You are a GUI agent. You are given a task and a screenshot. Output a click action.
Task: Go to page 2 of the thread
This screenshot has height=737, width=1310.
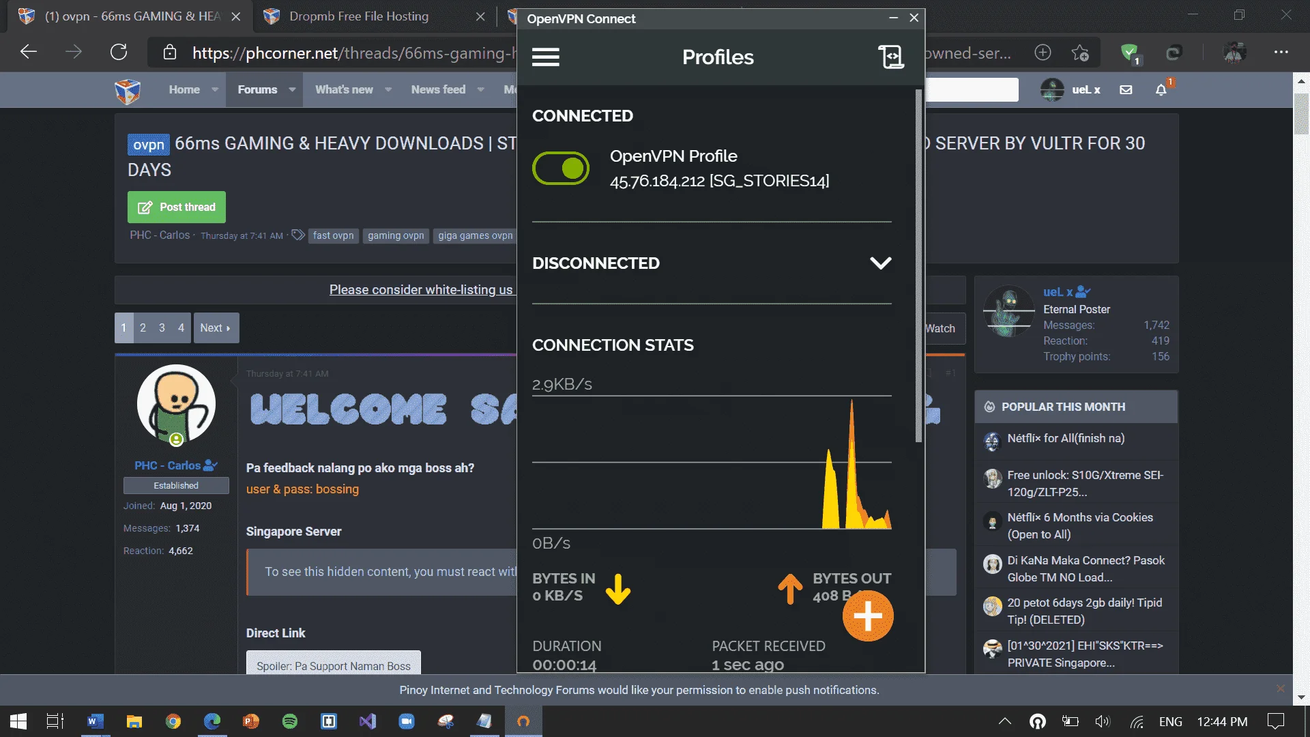click(x=143, y=328)
